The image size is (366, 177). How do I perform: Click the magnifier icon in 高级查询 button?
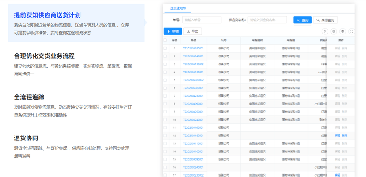[318, 20]
